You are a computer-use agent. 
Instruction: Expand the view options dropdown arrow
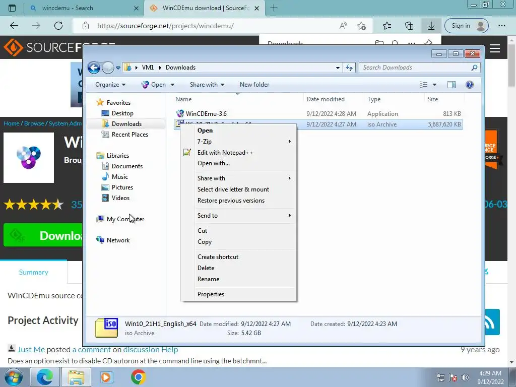434,85
